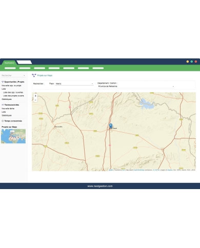Image resolution: width=200 pixels, height=248 pixels.
Task: Click the blue project marker pin on map
Action: pos(111,126)
